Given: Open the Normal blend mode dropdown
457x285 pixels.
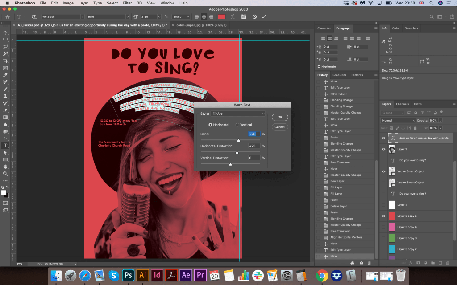Looking at the screenshot, I should [399, 121].
